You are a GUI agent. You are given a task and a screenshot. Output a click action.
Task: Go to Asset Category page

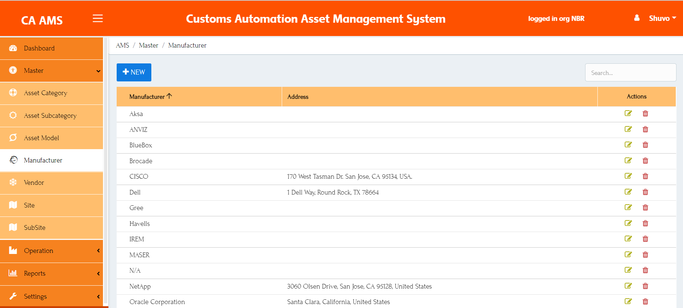[52, 93]
